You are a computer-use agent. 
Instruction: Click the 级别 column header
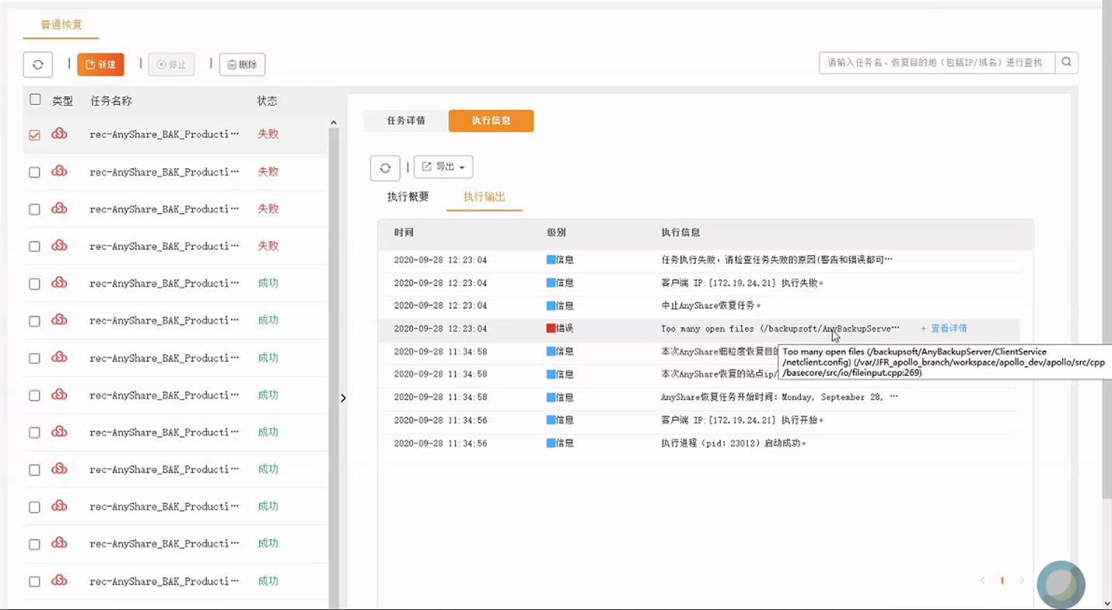pos(557,233)
